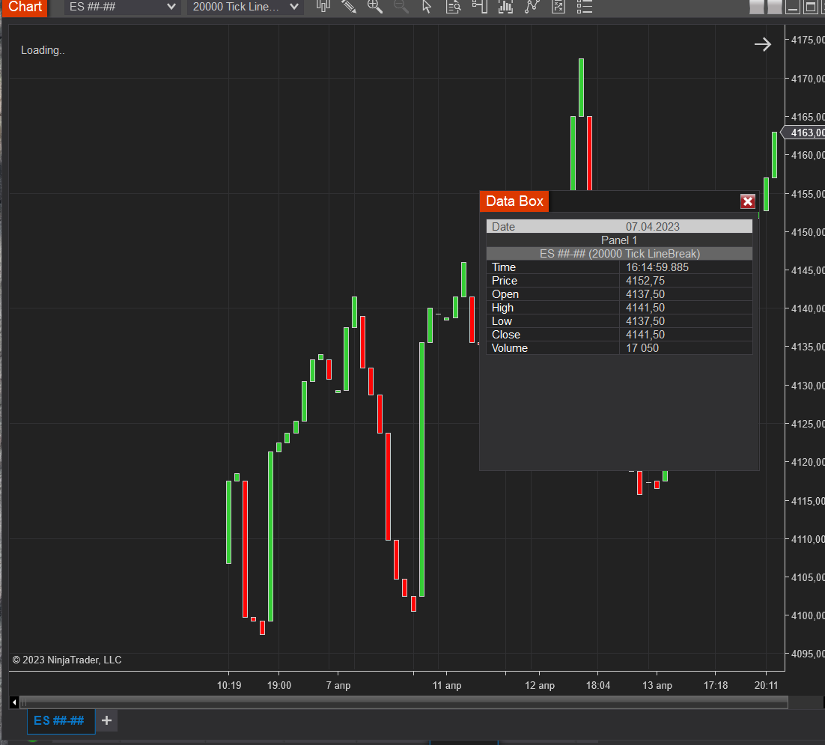
Task: Click the Chart title label
Action: [25, 7]
